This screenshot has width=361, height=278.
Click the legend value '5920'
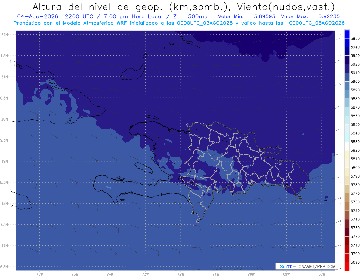tap(355, 64)
